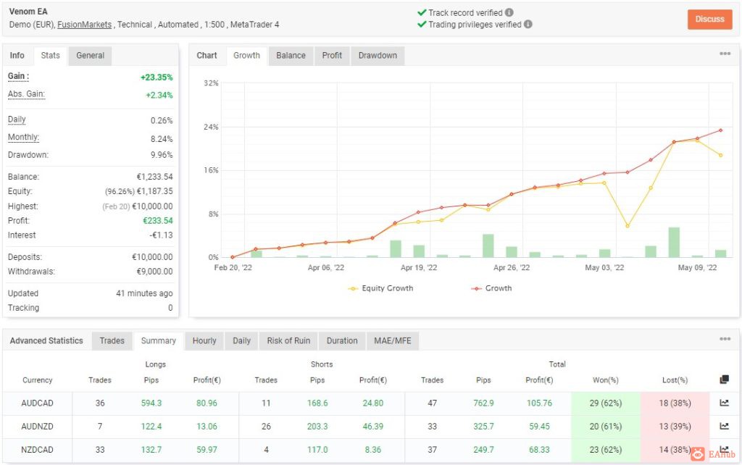Screen dimensions: 742x465
Task: Open Advanced Statistics three-dots options menu
Action: [725, 339]
